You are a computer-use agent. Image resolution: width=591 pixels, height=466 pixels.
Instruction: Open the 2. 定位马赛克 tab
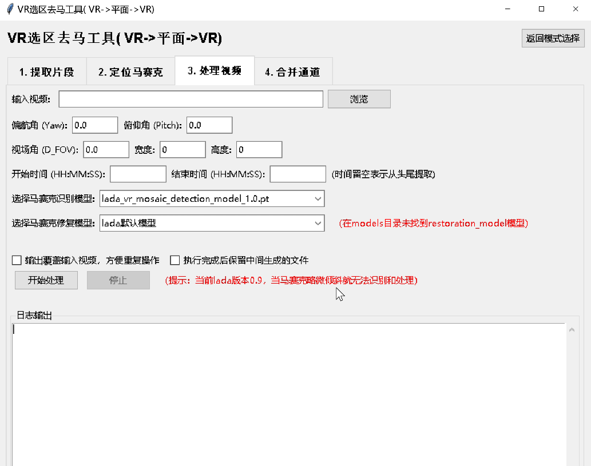[x=130, y=71]
